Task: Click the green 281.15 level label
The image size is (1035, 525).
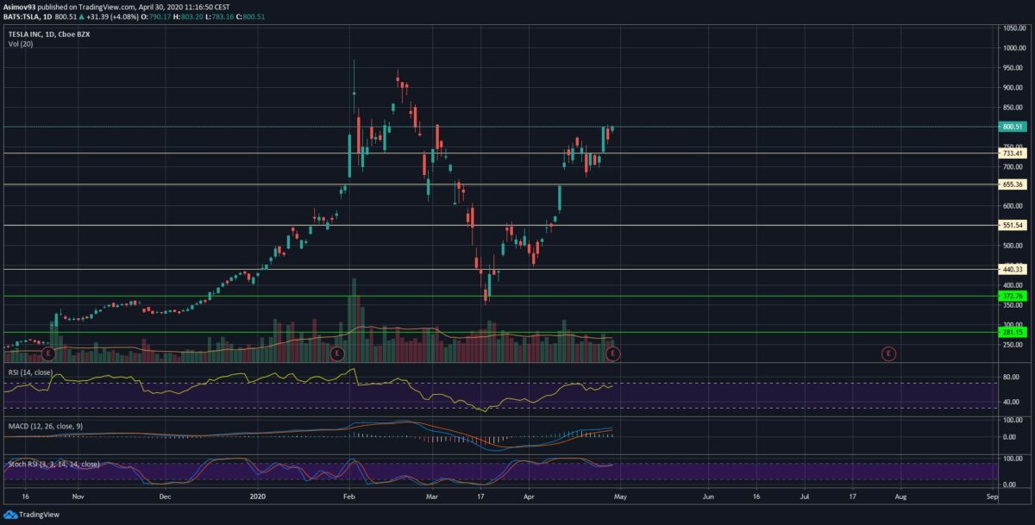Action: click(1013, 332)
